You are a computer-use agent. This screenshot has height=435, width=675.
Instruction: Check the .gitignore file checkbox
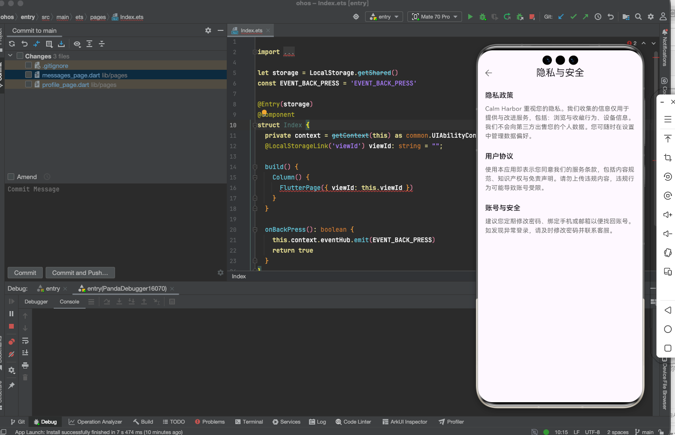pos(29,66)
